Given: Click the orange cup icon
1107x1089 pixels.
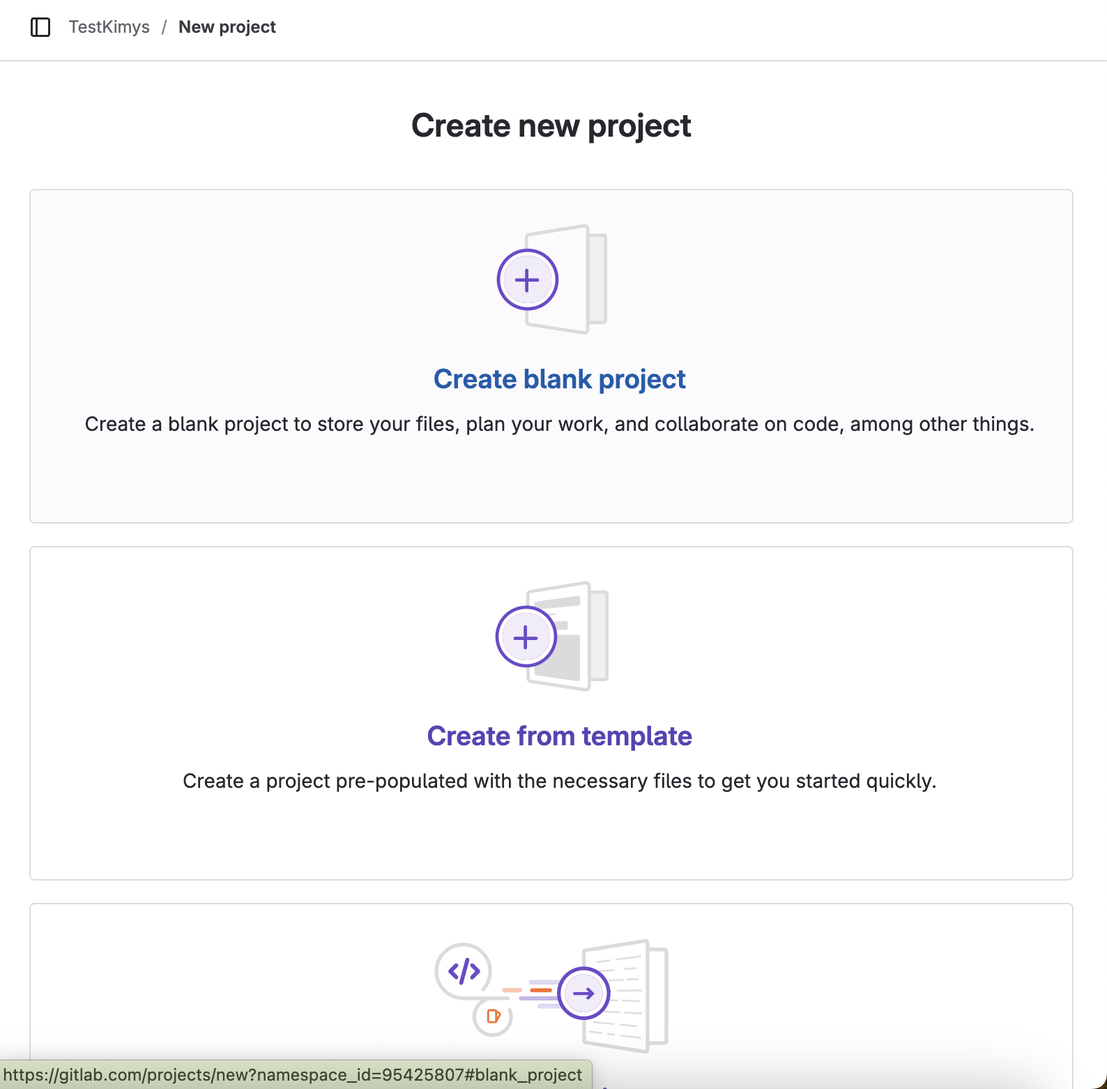Looking at the screenshot, I should click(493, 1016).
